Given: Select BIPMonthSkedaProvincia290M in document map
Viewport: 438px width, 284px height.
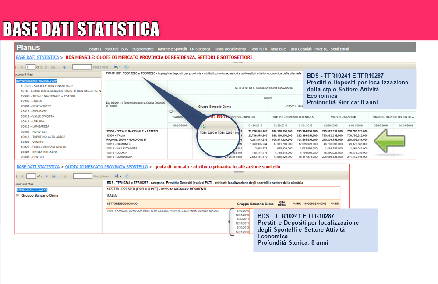Looking at the screenshot, I should 37,81.
